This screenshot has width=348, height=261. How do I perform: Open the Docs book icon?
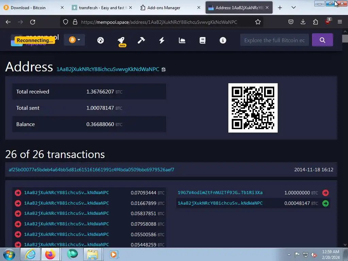203,40
